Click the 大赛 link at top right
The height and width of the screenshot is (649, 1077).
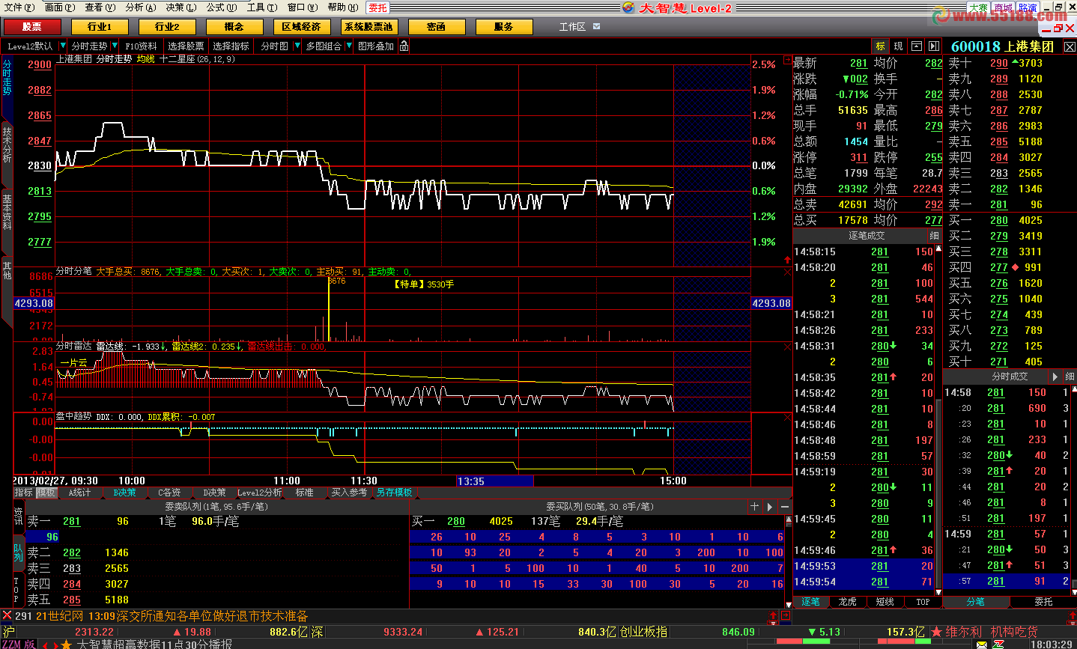coord(978,7)
